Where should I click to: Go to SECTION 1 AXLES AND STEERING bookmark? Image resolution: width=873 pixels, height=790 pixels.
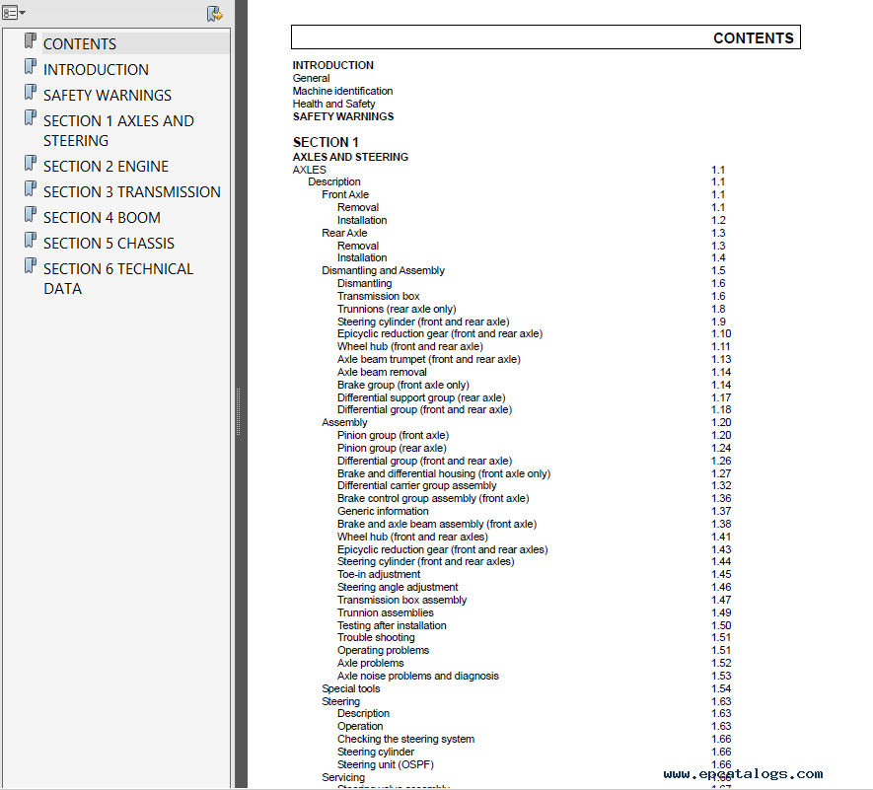click(x=118, y=131)
